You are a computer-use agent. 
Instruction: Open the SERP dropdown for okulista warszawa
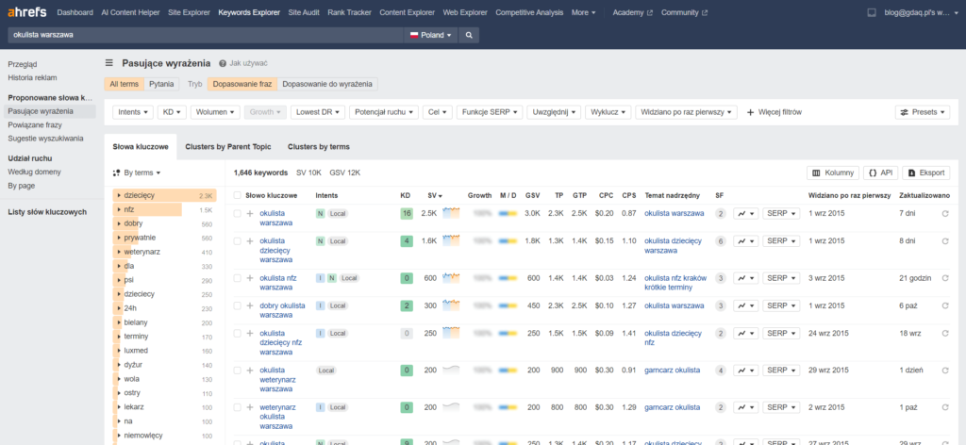(781, 214)
